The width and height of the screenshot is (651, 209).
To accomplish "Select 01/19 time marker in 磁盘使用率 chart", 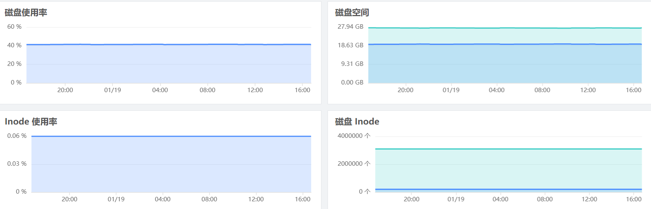I will tap(112, 90).
